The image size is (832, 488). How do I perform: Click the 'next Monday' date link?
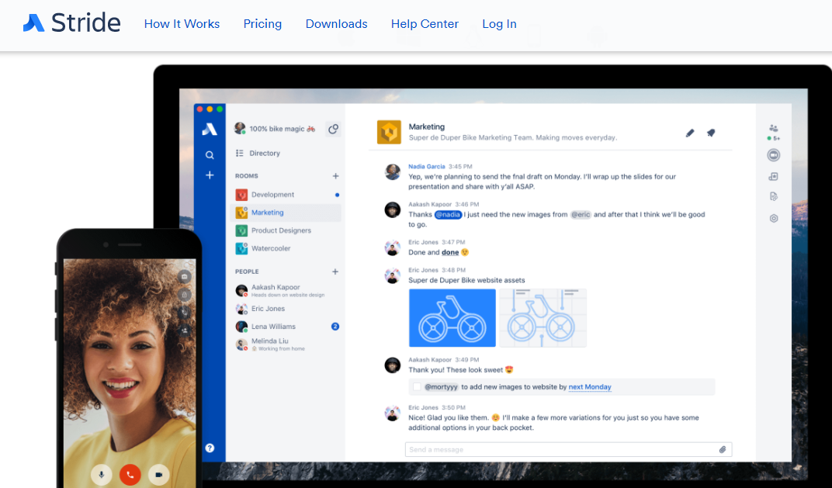tap(590, 387)
